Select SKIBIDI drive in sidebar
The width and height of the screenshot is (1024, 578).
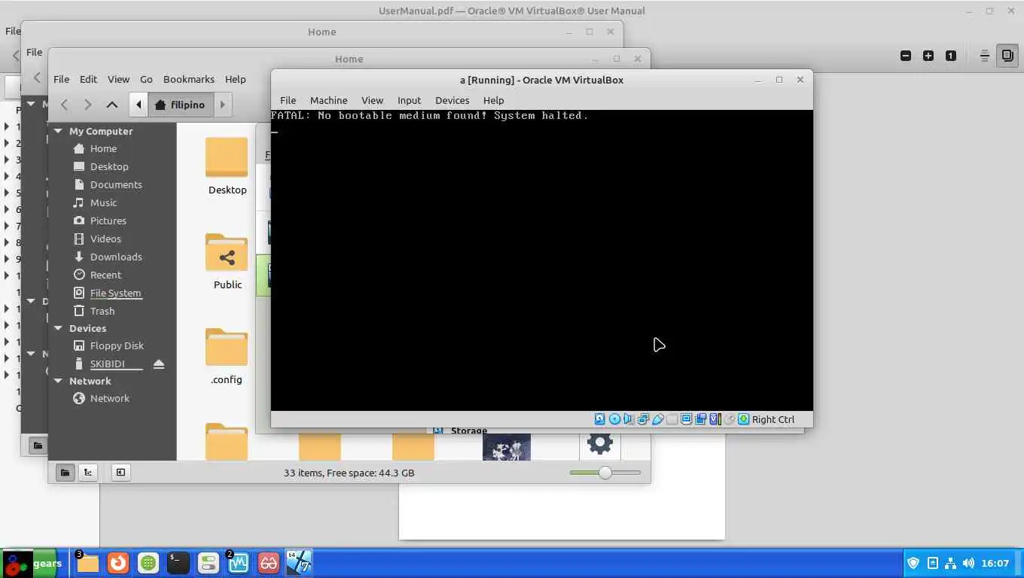pyautogui.click(x=107, y=364)
